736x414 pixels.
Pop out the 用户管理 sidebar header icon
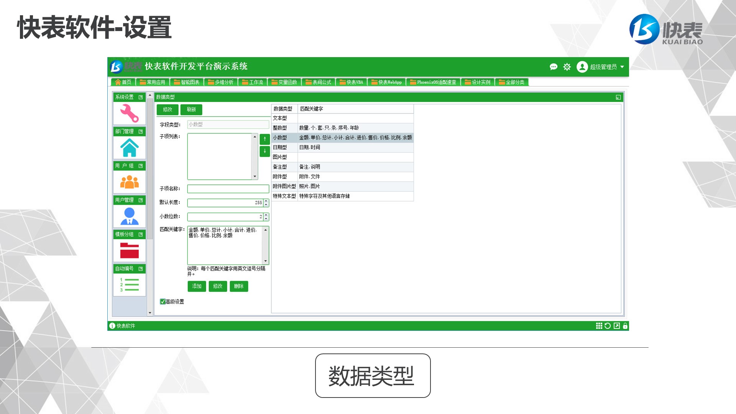(141, 200)
